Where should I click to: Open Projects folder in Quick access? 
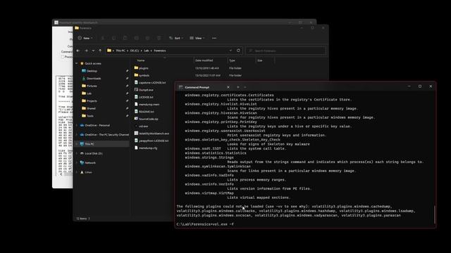click(x=92, y=100)
